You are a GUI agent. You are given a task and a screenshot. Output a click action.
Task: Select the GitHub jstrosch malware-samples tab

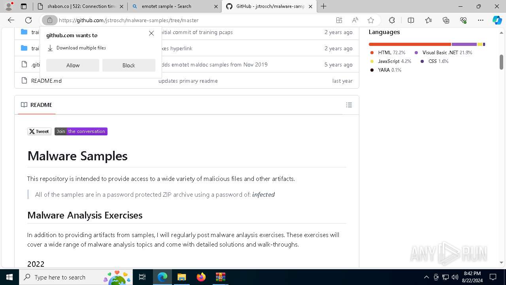point(270,6)
